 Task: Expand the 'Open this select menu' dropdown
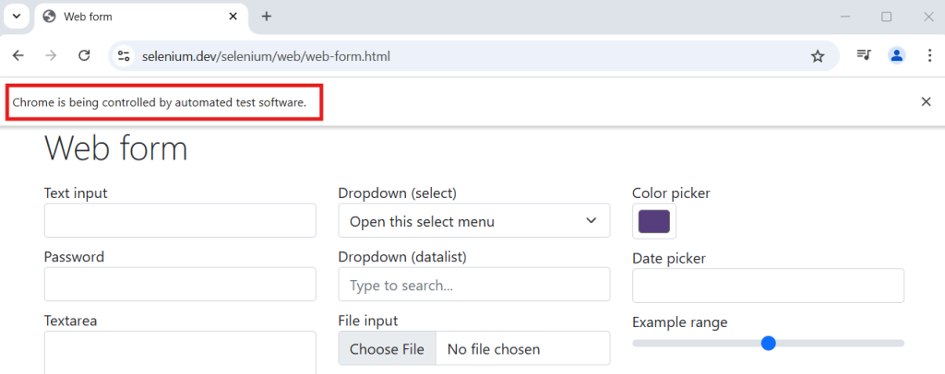click(x=474, y=221)
